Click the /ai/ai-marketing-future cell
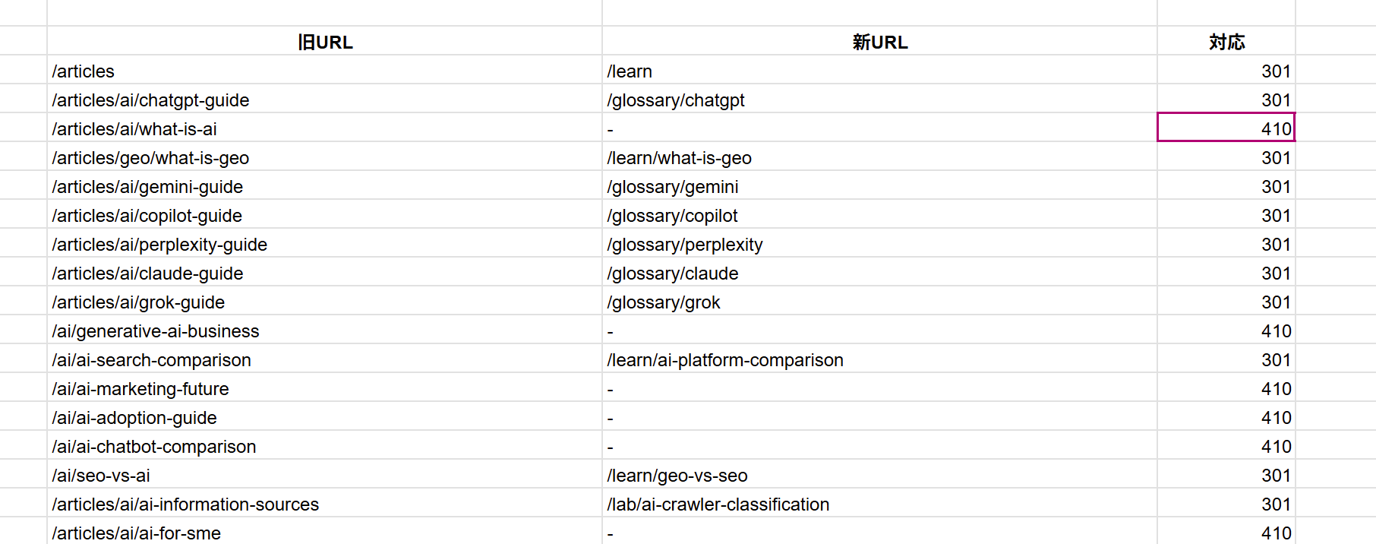The width and height of the screenshot is (1376, 544). (325, 388)
